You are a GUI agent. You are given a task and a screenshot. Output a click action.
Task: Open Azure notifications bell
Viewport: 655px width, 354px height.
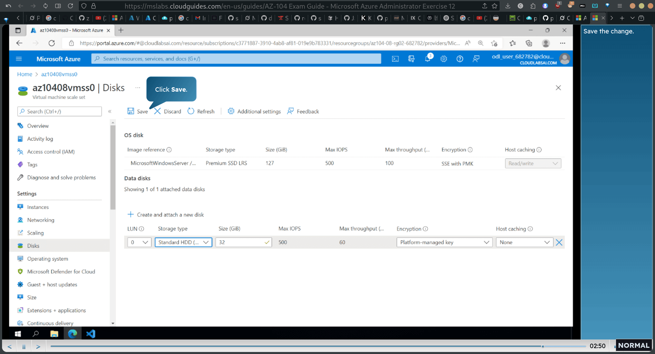tap(428, 59)
